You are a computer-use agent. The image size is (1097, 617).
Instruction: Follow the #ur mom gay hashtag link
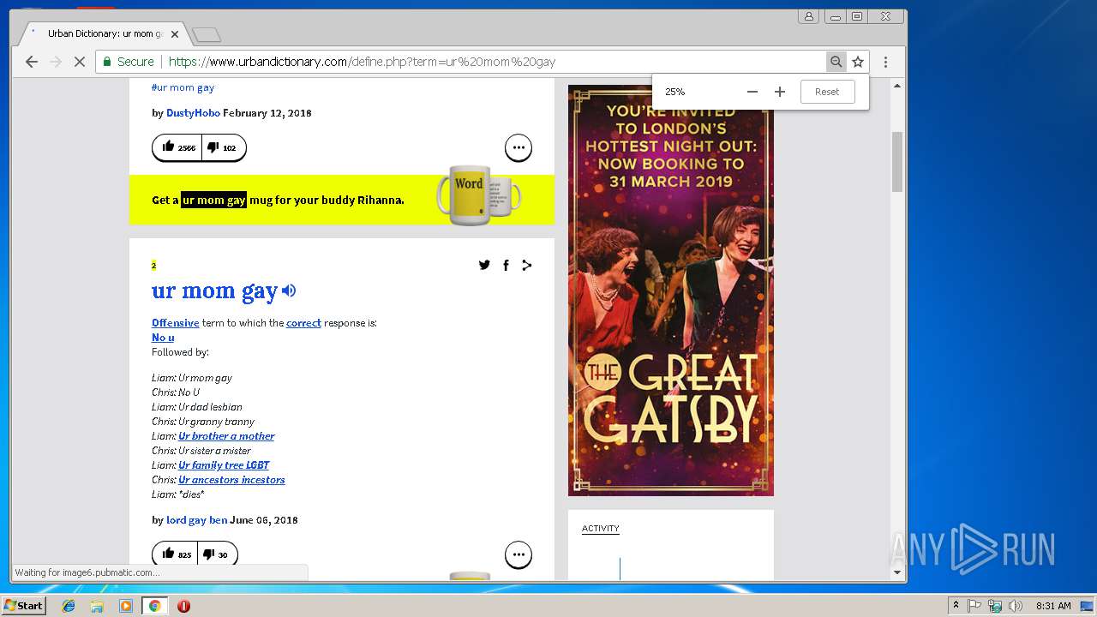point(183,87)
